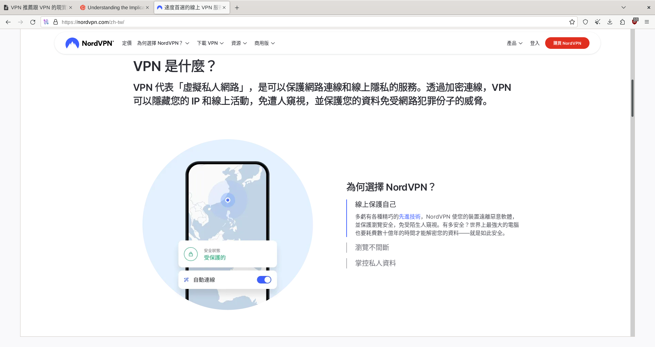
Task: Click the 登入 option in the header
Action: pyautogui.click(x=535, y=43)
